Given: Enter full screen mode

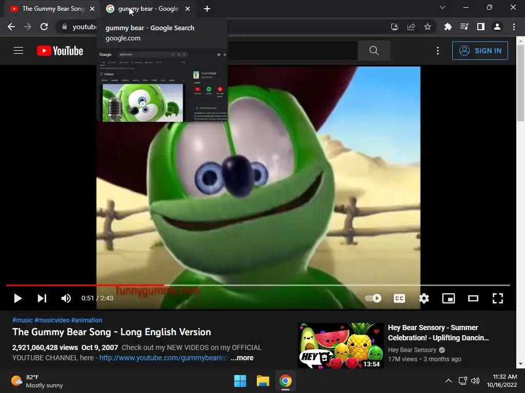Looking at the screenshot, I should pyautogui.click(x=497, y=298).
